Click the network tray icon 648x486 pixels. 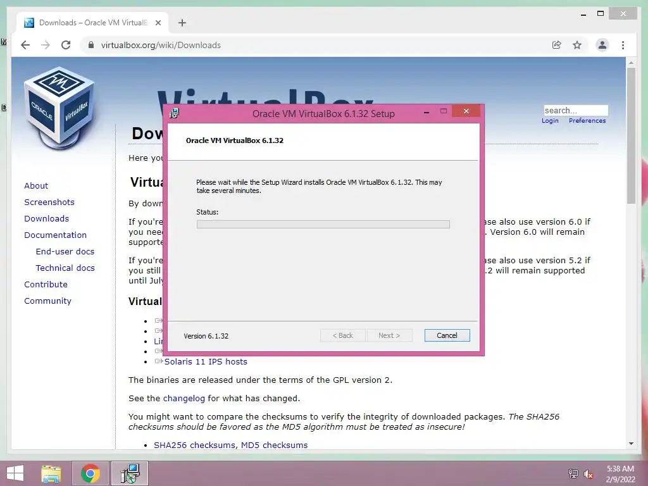coord(573,474)
